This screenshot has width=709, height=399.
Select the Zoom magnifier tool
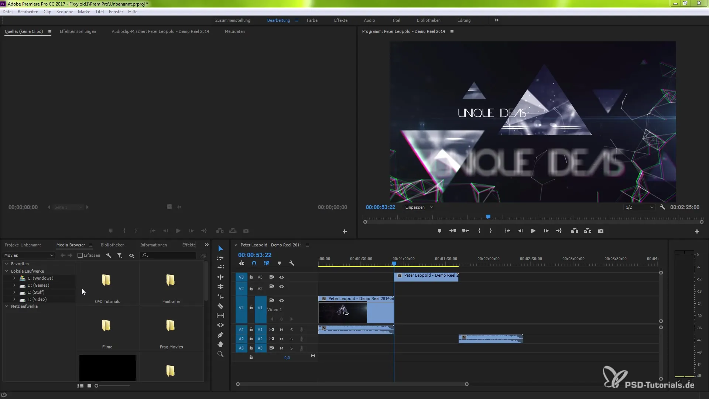pos(220,354)
